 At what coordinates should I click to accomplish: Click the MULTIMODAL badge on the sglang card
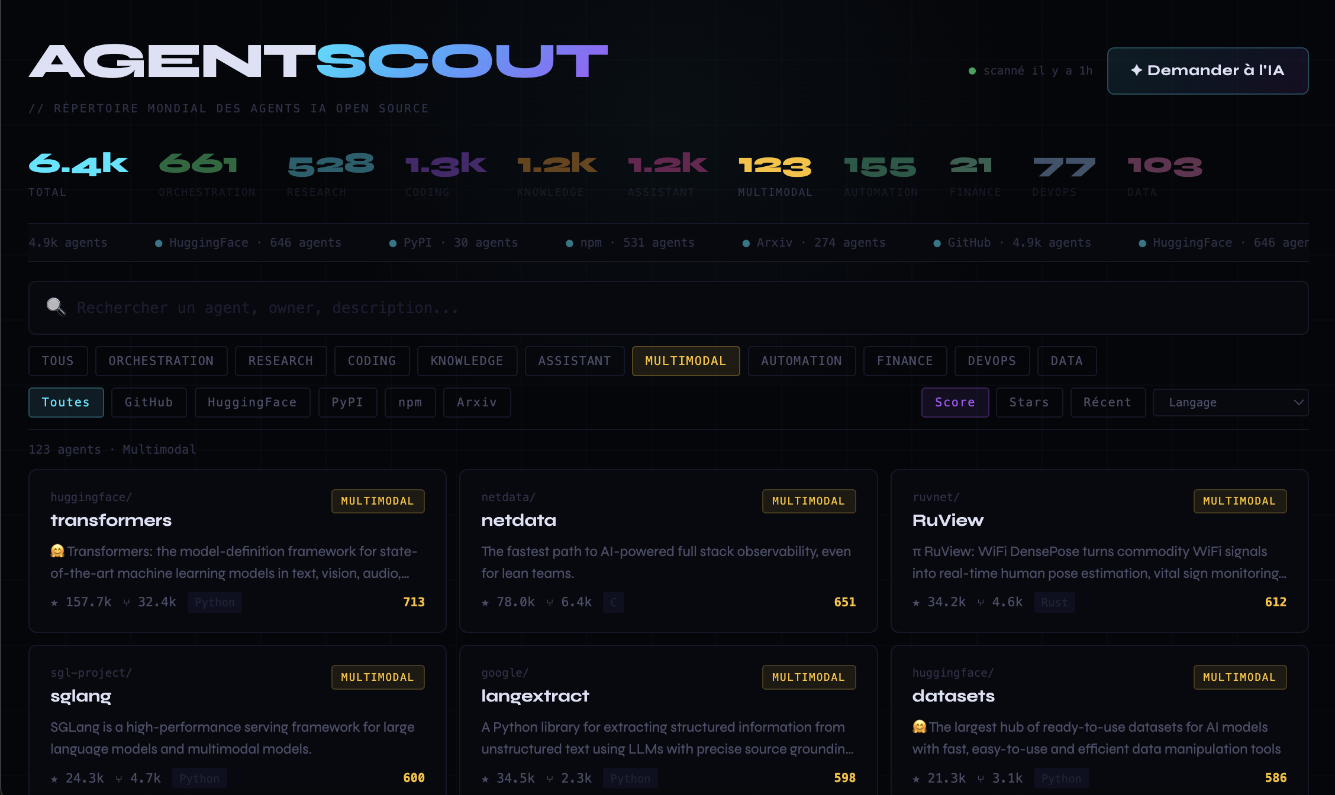coord(378,677)
